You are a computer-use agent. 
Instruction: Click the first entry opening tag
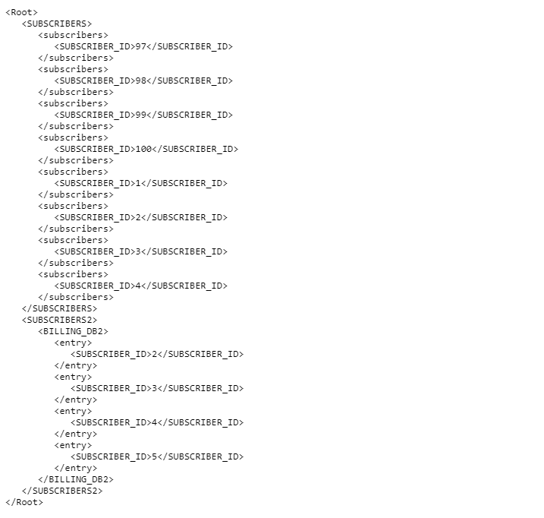[73, 343]
